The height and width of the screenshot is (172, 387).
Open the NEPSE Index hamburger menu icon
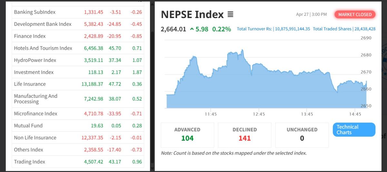[x=230, y=15]
